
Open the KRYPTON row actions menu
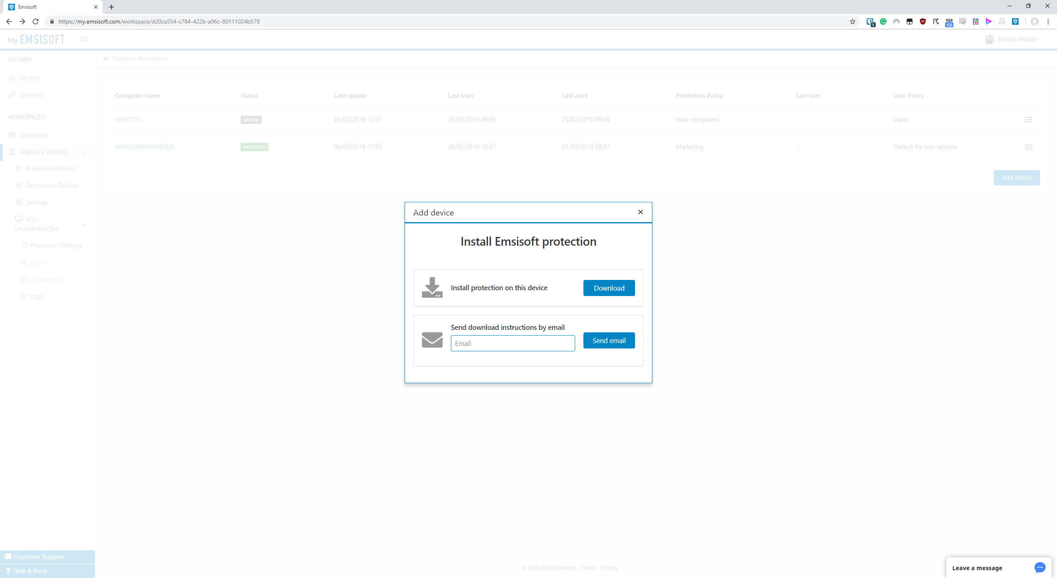[1028, 120]
